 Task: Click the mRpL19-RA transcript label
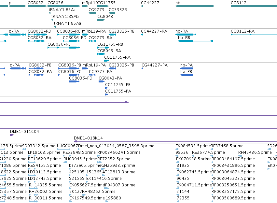point(94,31)
